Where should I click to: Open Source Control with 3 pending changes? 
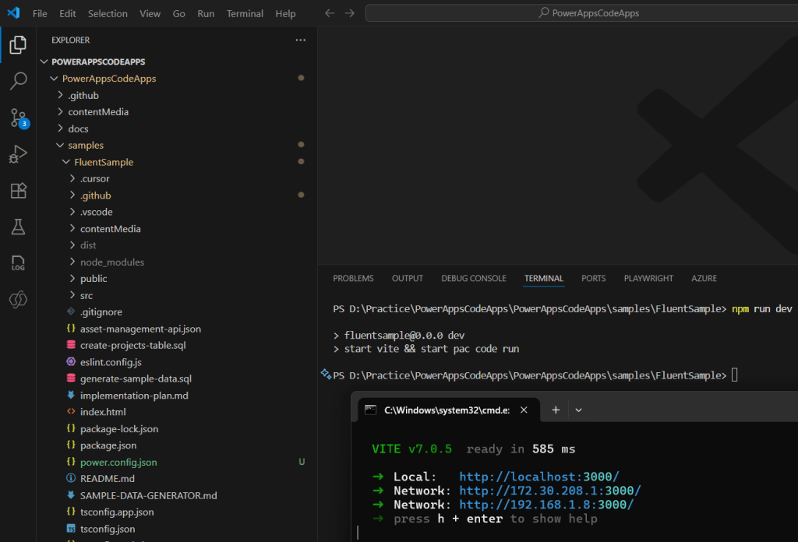coord(18,118)
